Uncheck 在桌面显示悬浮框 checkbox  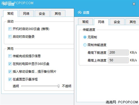10,79
